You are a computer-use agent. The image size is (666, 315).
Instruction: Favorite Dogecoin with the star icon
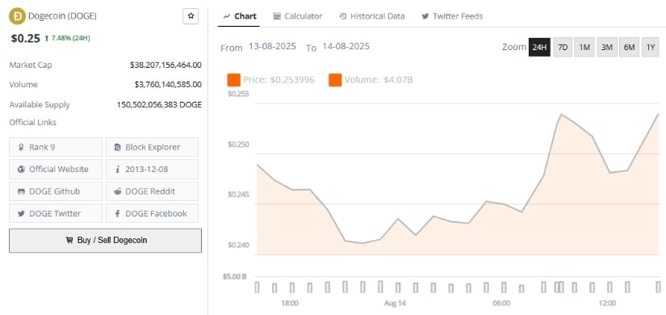point(191,16)
